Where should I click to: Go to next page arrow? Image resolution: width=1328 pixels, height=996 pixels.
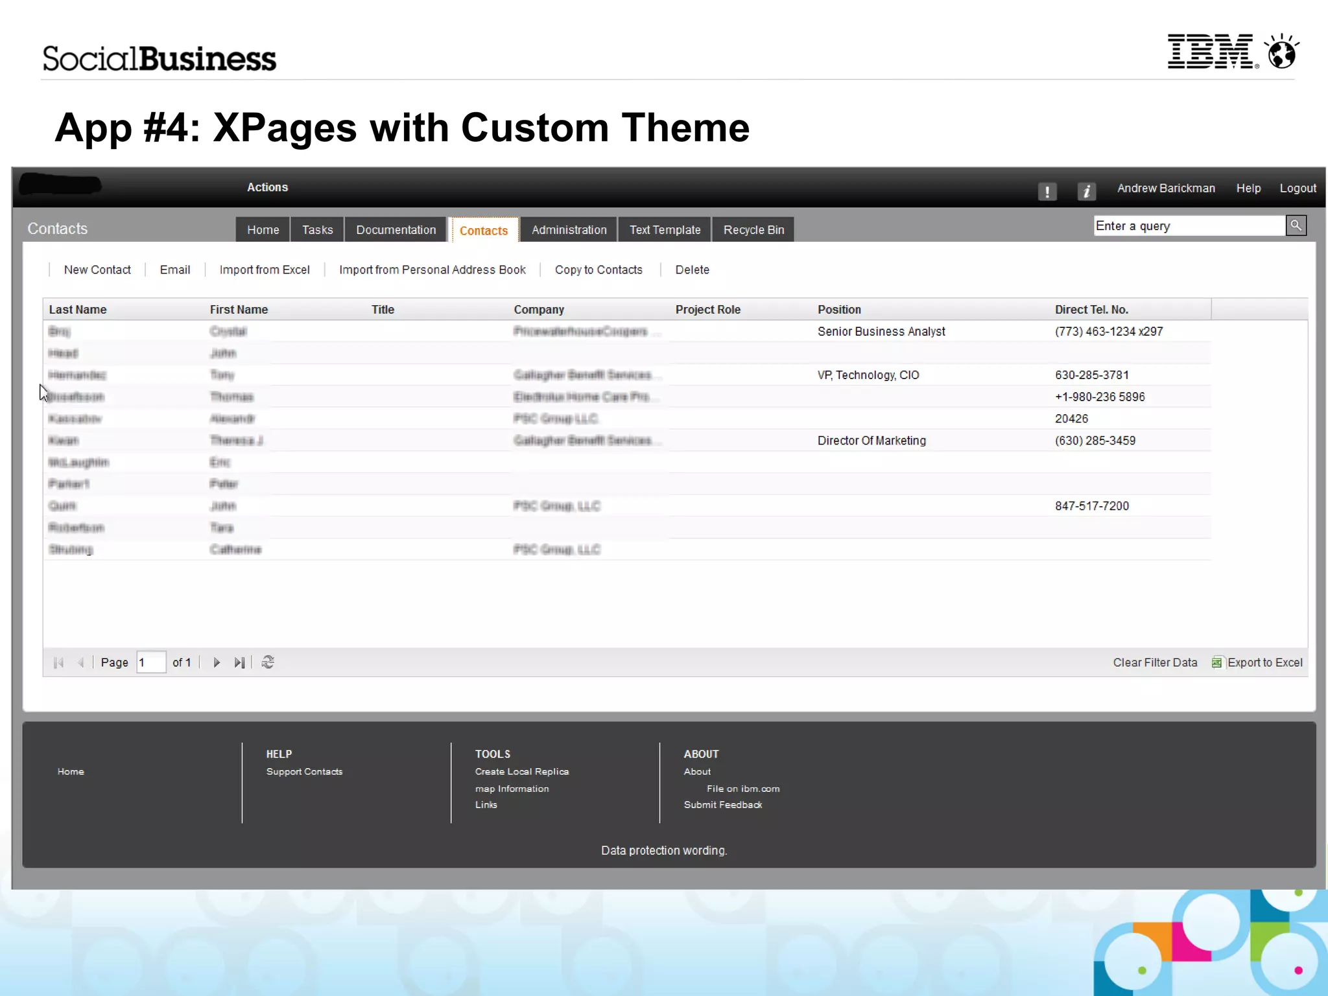pyautogui.click(x=217, y=662)
